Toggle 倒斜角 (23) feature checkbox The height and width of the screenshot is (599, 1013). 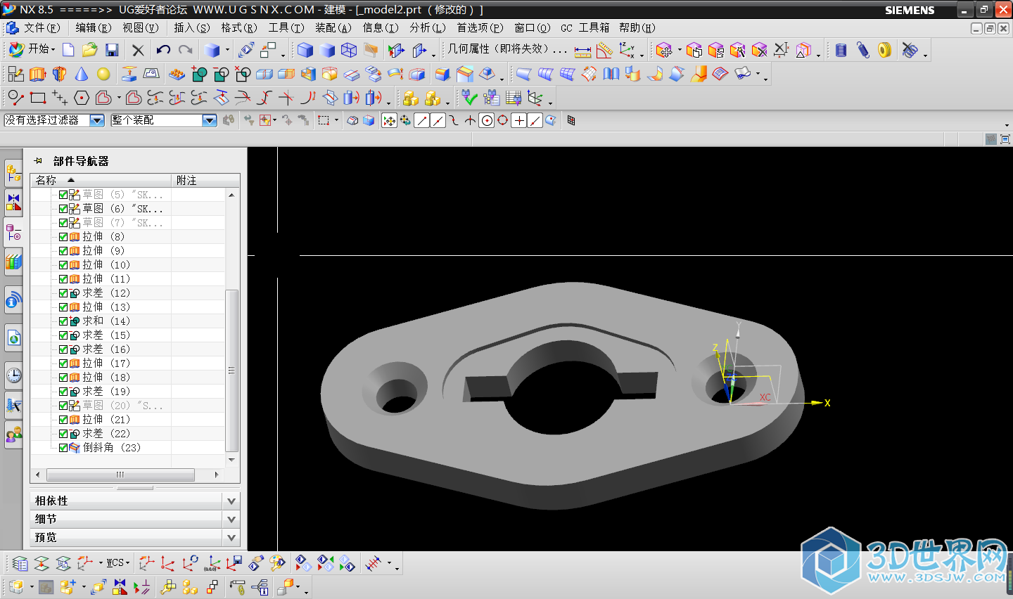[x=63, y=448]
